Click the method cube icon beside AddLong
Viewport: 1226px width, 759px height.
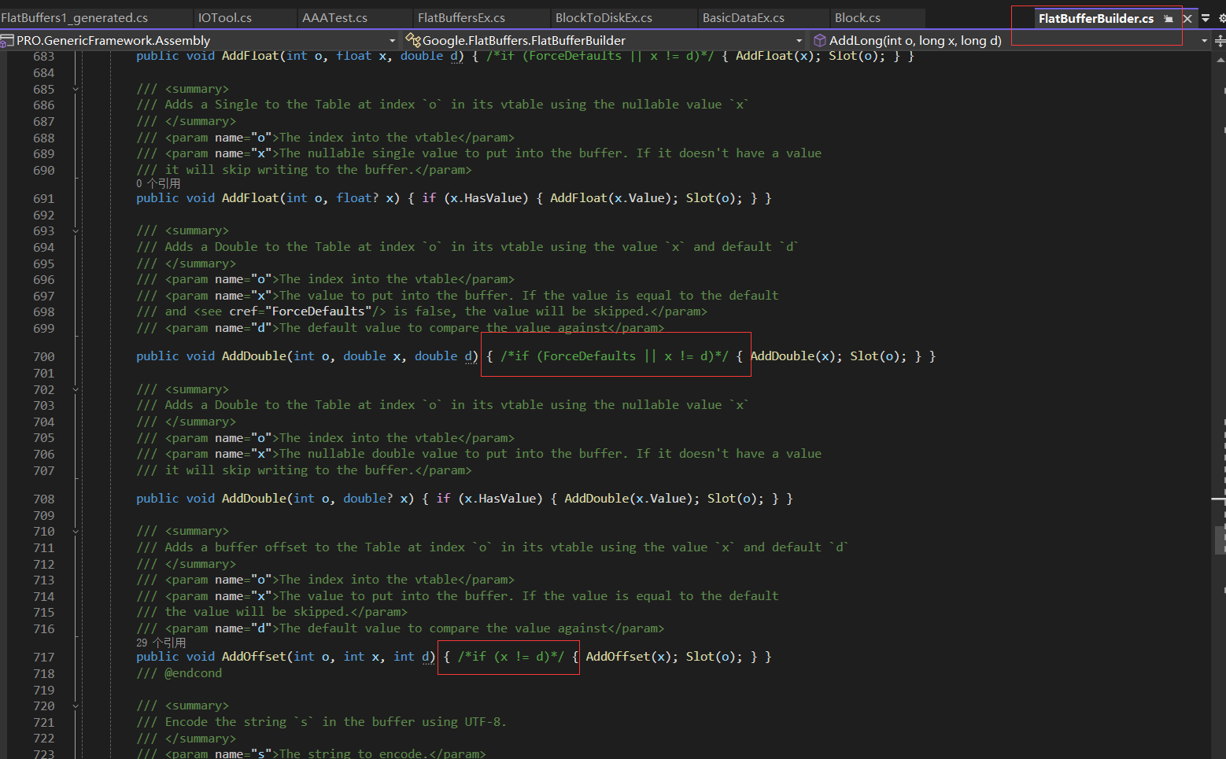pos(820,40)
